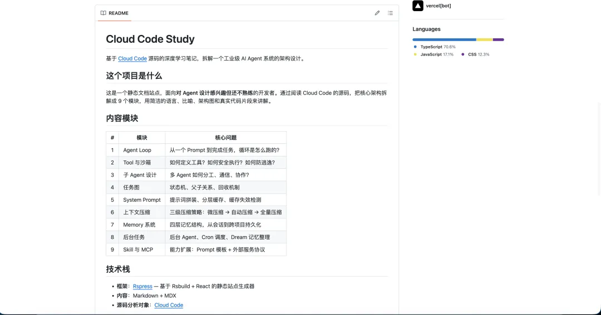601x315 pixels.
Task: Click the 这个项目是什么 heading
Action: (x=134, y=76)
